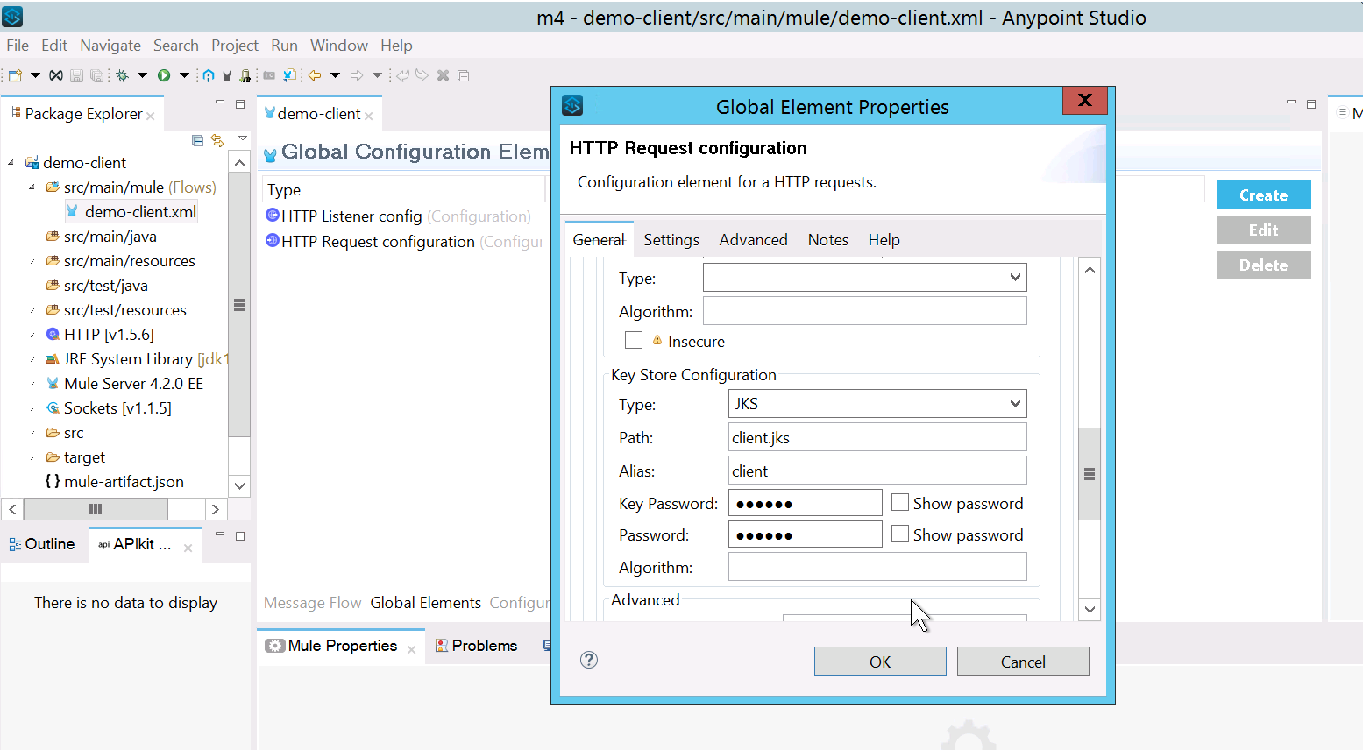Switch to the Notes tab

point(828,240)
